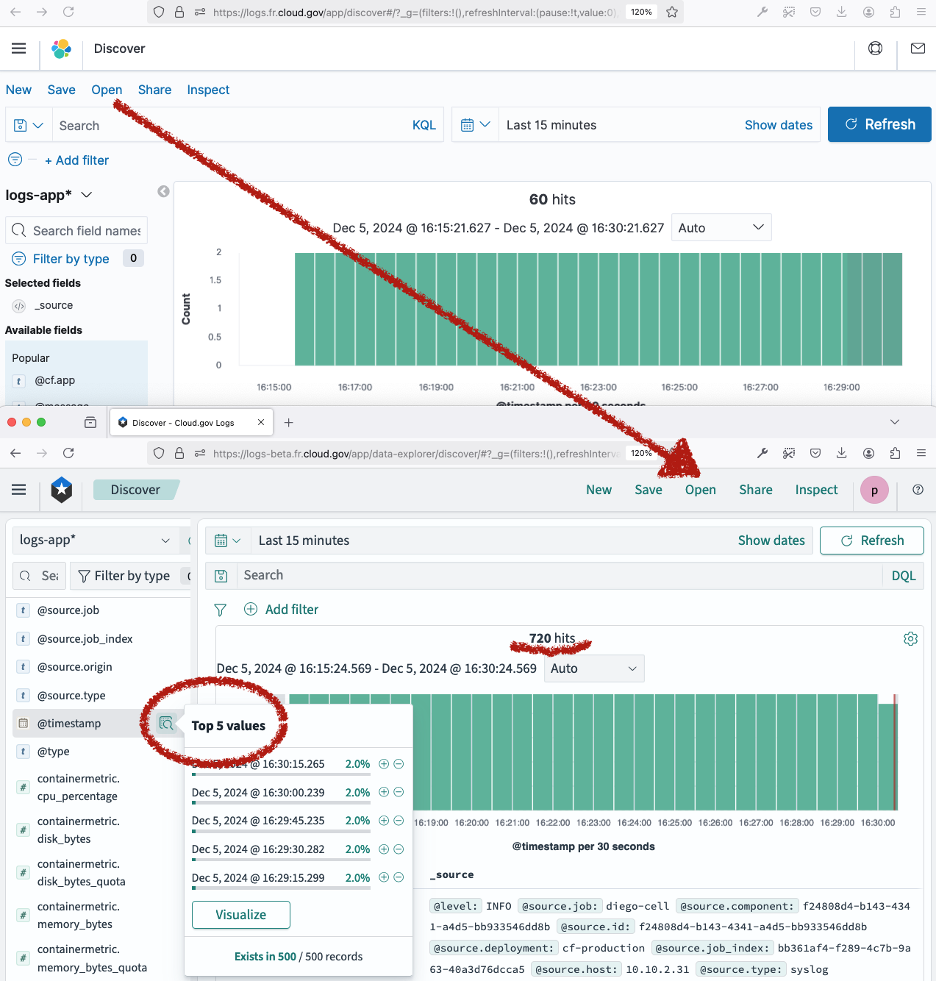Click Share in top window menu
Screen dimensions: 936x981
(154, 90)
